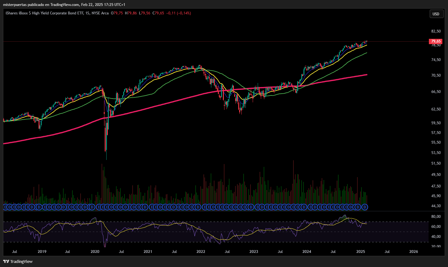Click the 66,50 price axis label
This screenshot has width=448, height=267.
[436, 92]
